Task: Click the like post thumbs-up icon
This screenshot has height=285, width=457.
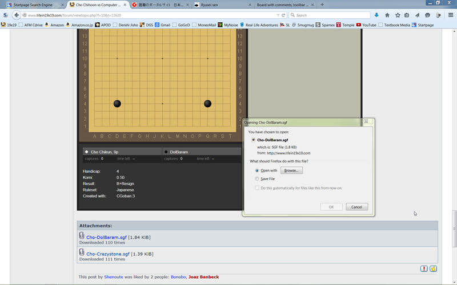Action: [x=433, y=268]
